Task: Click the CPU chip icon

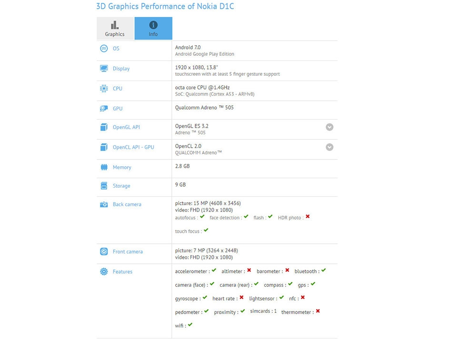Action: (x=104, y=89)
